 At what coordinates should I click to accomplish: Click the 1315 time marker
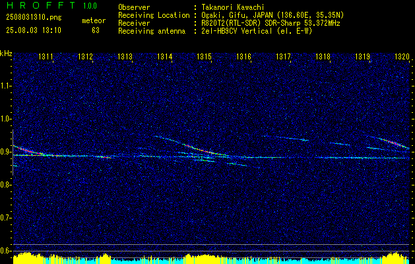click(204, 56)
